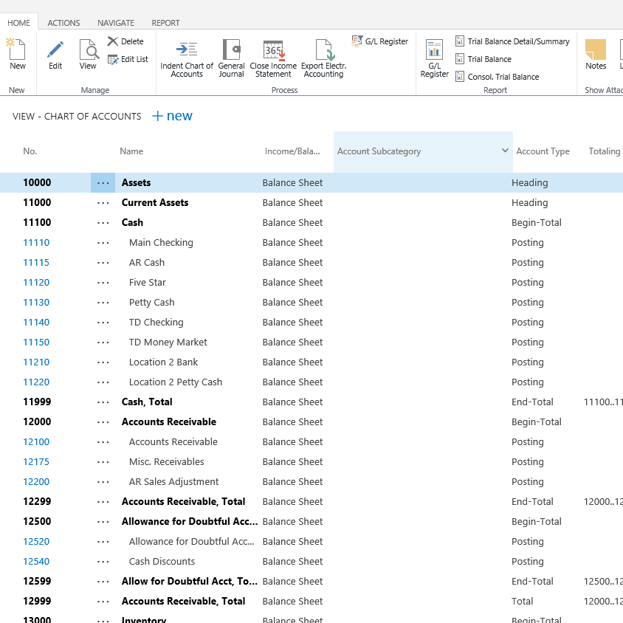Open account 12100 Accounts Receivable link
The height and width of the screenshot is (623, 623).
pyautogui.click(x=36, y=442)
